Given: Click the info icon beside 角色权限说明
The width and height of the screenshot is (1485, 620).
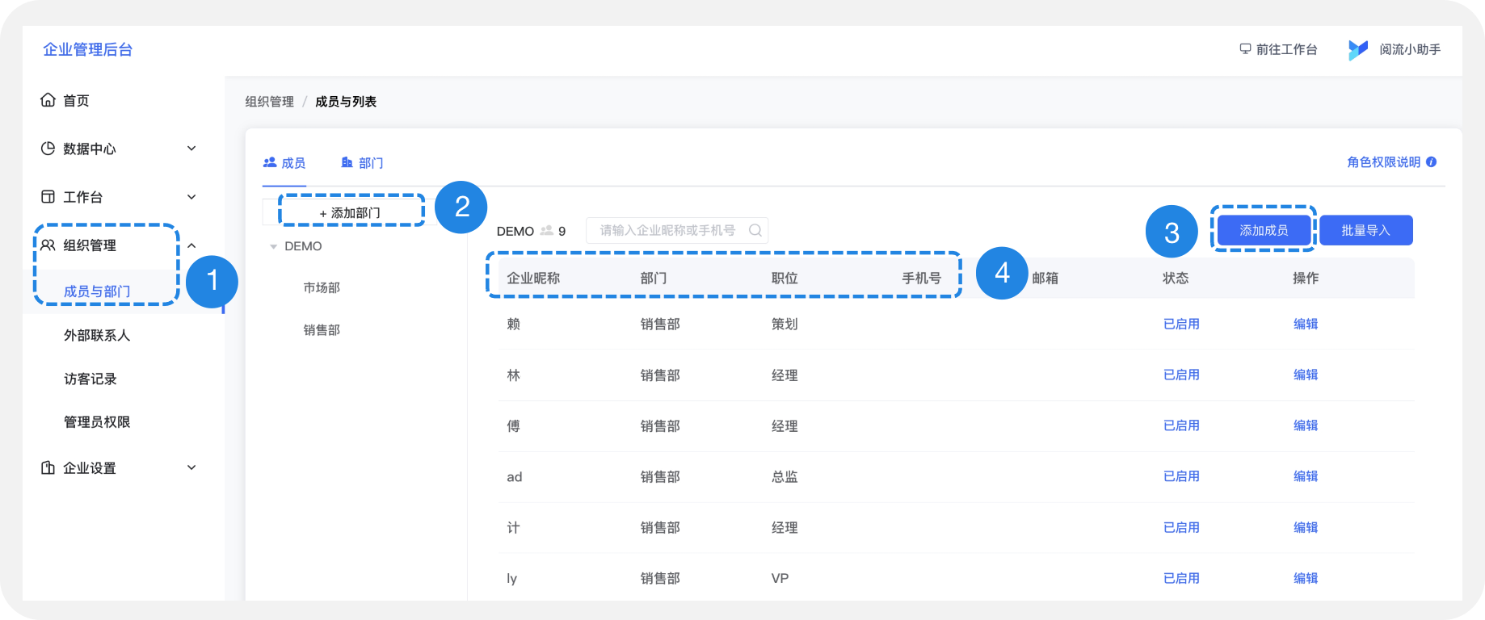Looking at the screenshot, I should click(x=1431, y=162).
